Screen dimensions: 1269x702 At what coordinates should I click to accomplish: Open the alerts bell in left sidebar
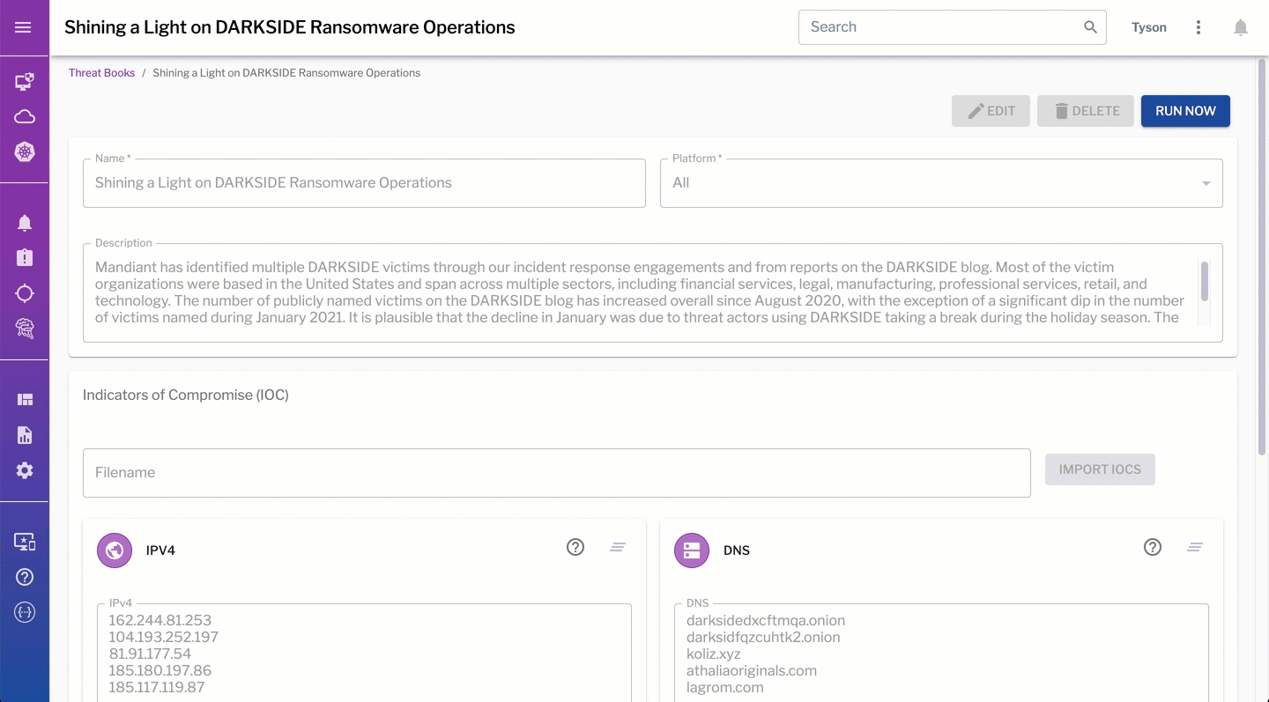pyautogui.click(x=25, y=223)
